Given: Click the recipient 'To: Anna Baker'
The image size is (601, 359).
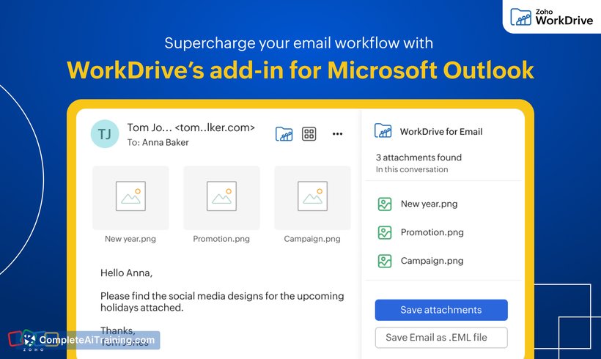Looking at the screenshot, I should tap(158, 143).
